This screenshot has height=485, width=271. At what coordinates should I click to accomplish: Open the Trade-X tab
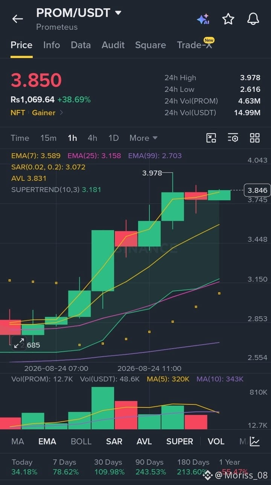(195, 45)
